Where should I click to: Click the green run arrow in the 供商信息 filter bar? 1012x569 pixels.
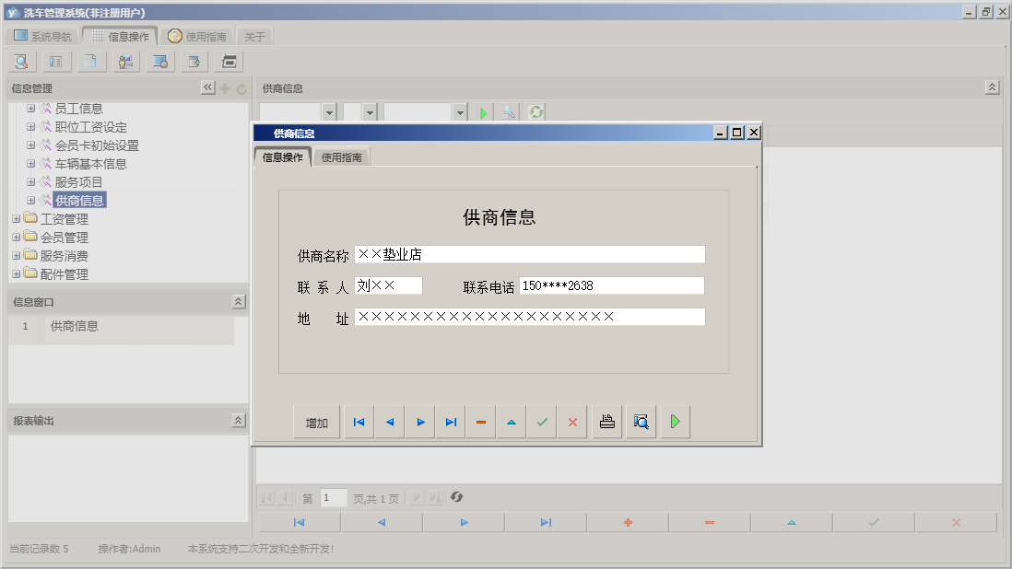click(x=483, y=112)
